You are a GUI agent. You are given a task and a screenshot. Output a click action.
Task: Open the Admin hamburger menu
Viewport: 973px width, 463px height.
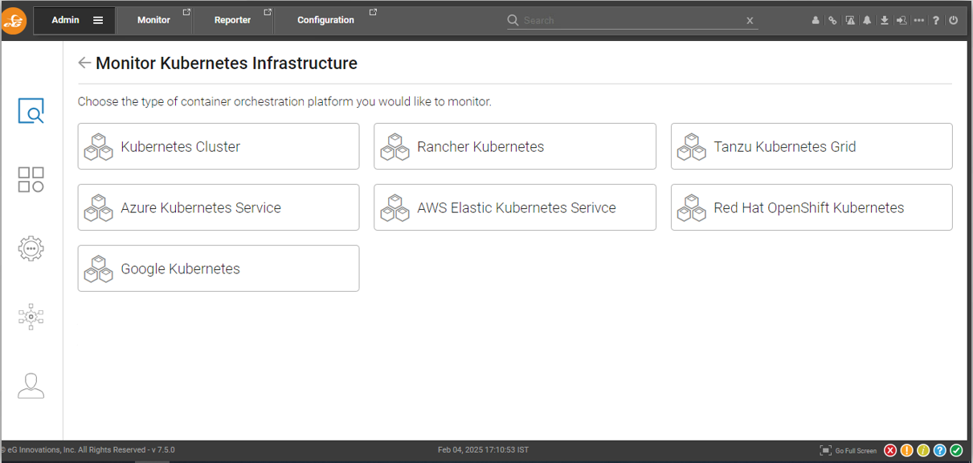98,21
